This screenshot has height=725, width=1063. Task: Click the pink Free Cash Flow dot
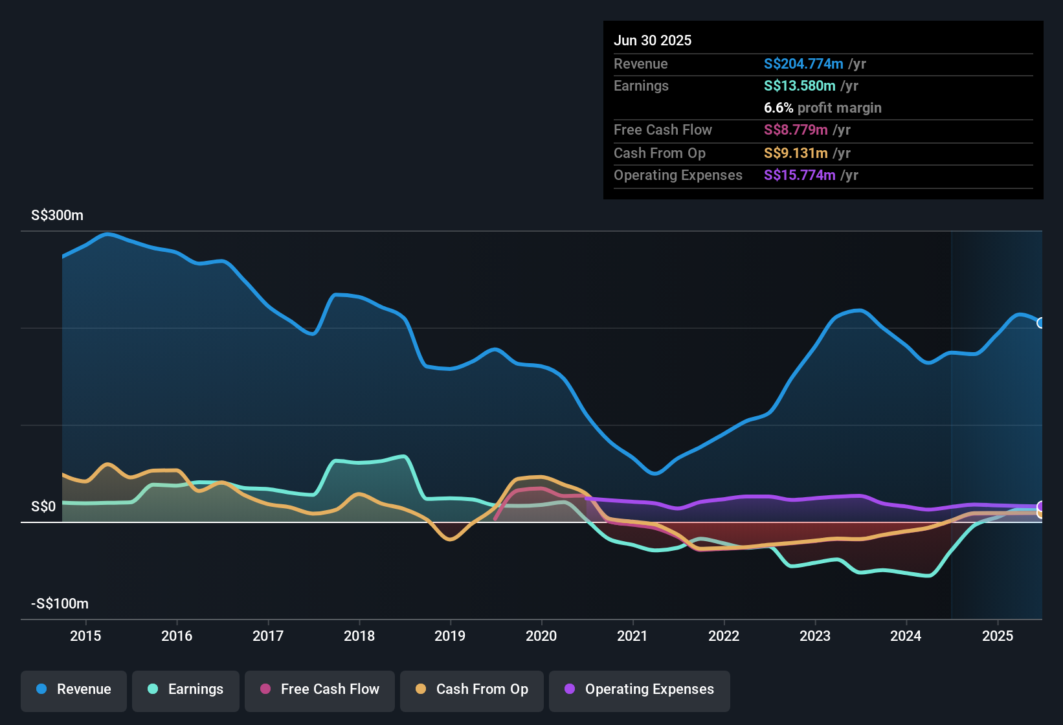click(265, 689)
